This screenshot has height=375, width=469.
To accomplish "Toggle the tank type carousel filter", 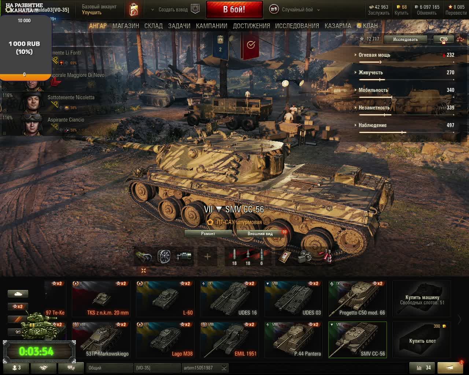I will [x=18, y=293].
